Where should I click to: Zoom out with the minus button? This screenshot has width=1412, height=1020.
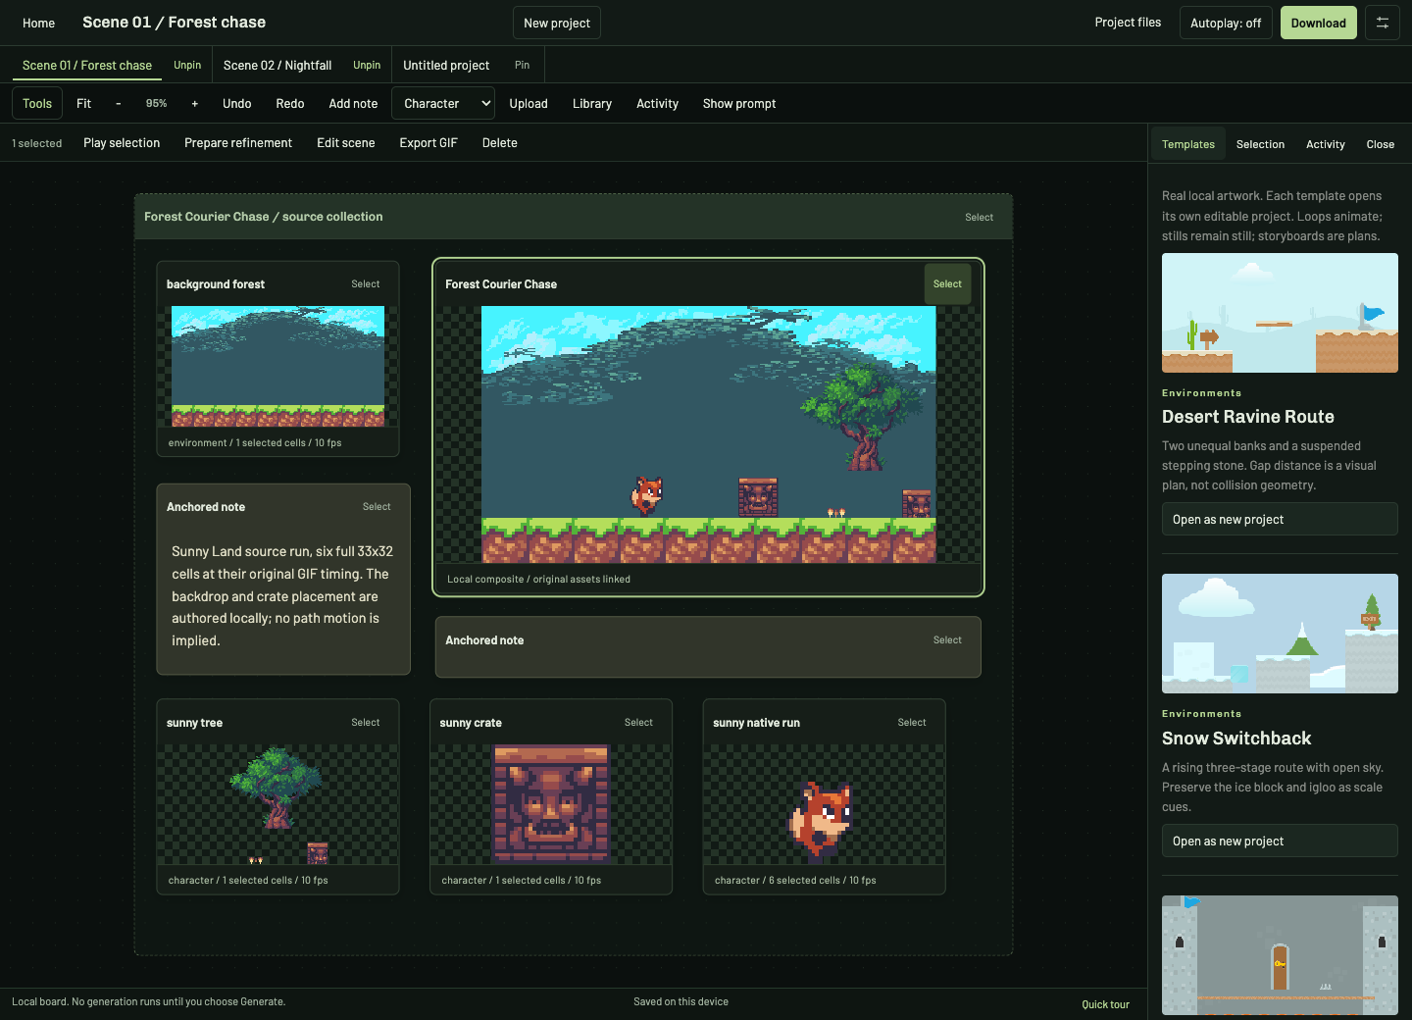click(119, 103)
